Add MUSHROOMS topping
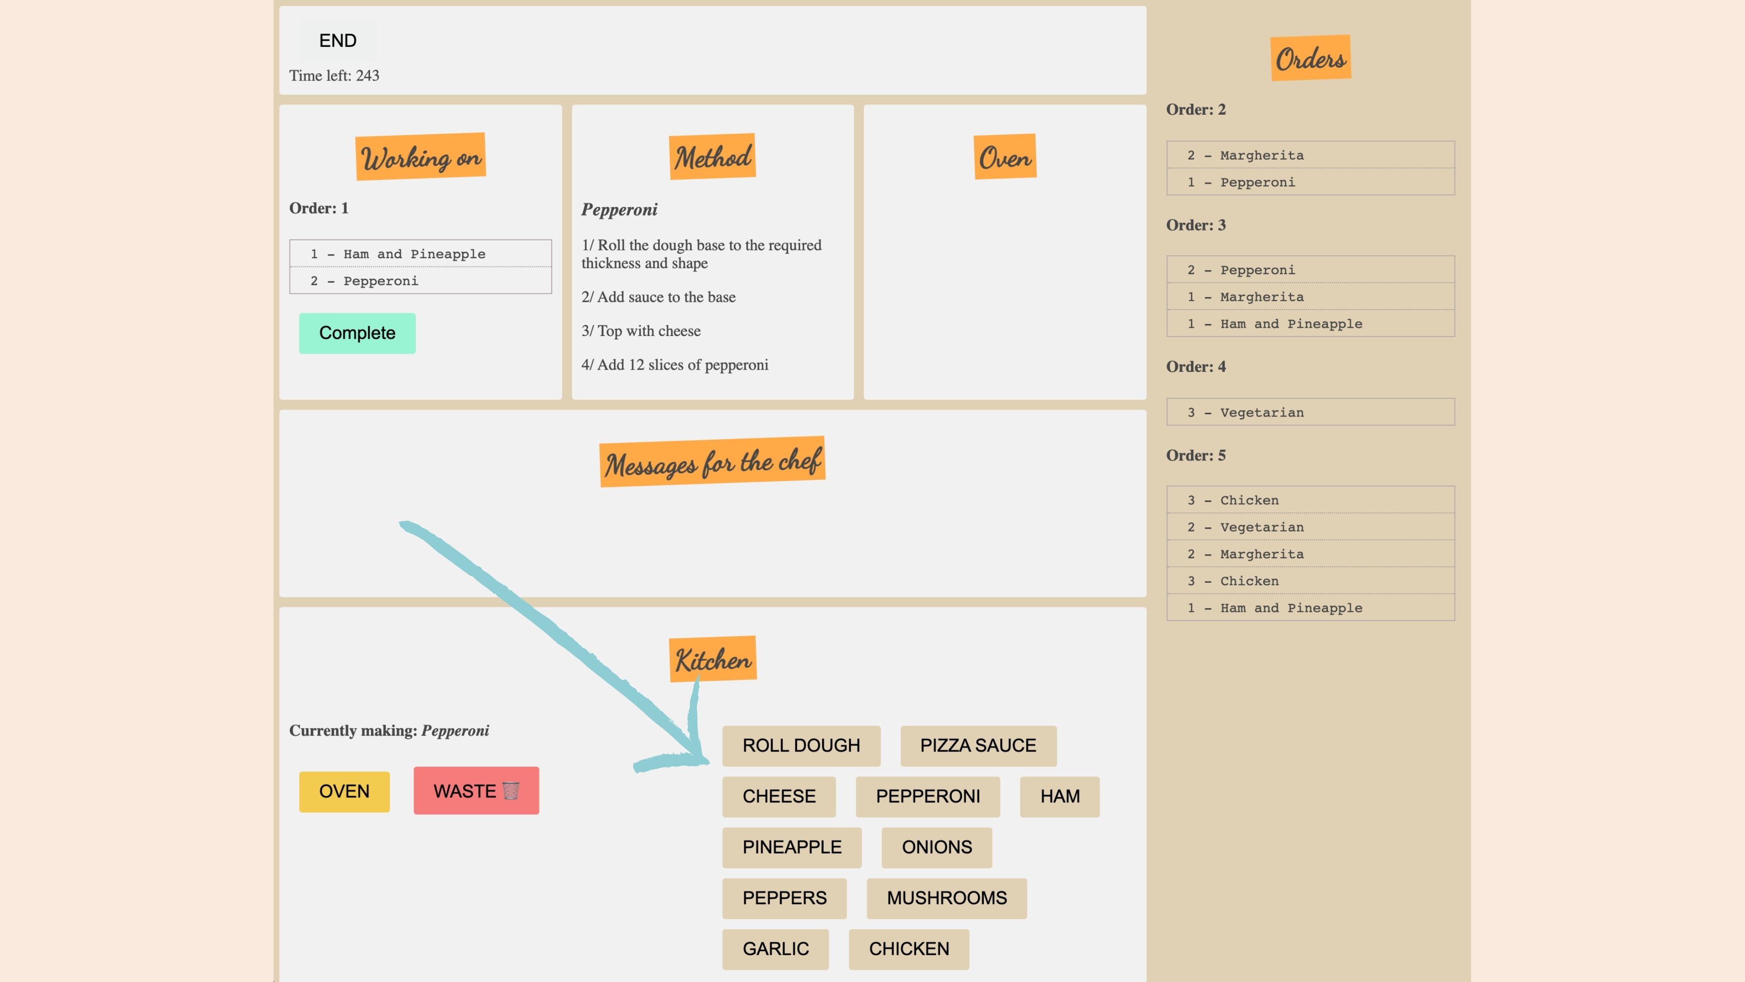 [946, 898]
